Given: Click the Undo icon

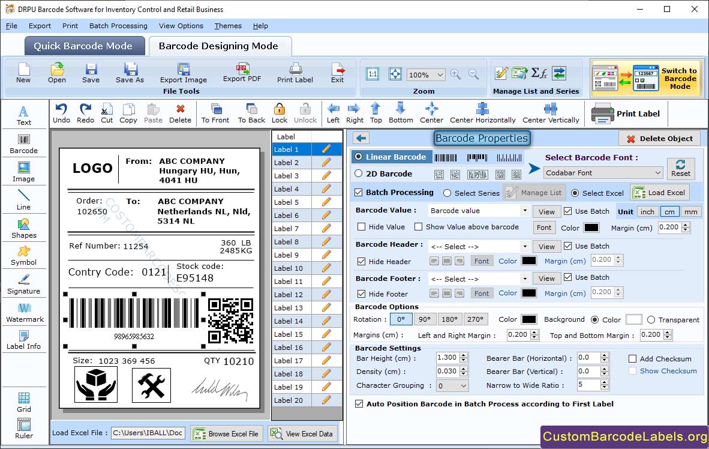Looking at the screenshot, I should [61, 109].
